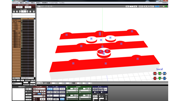
Task: Open the 背景(B) menu
Action: pyautogui.click(x=33, y=3)
